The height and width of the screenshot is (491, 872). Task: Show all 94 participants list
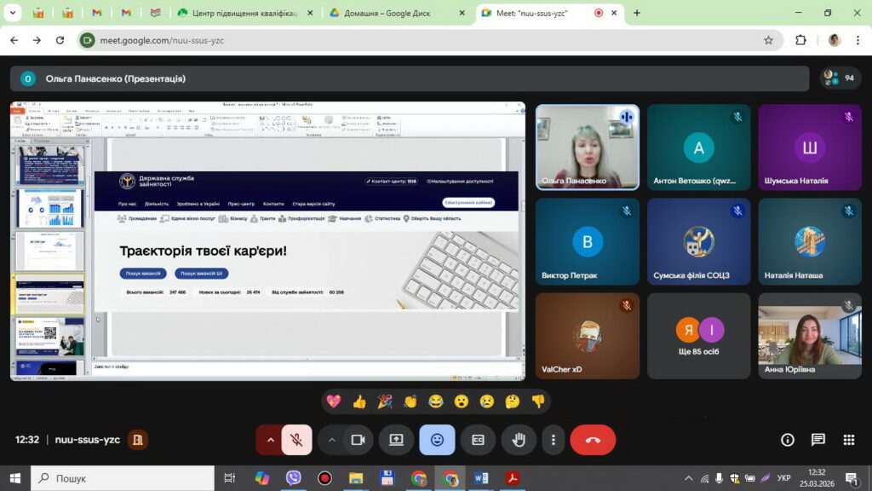coord(840,78)
